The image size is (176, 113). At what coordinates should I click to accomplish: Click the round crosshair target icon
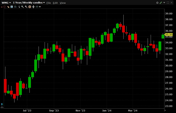click(x=30, y=7)
